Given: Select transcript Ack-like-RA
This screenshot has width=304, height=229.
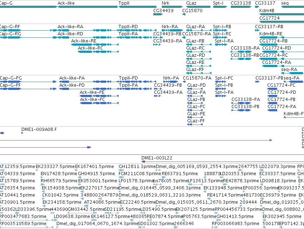Looking at the screenshot, I should pos(70,27).
